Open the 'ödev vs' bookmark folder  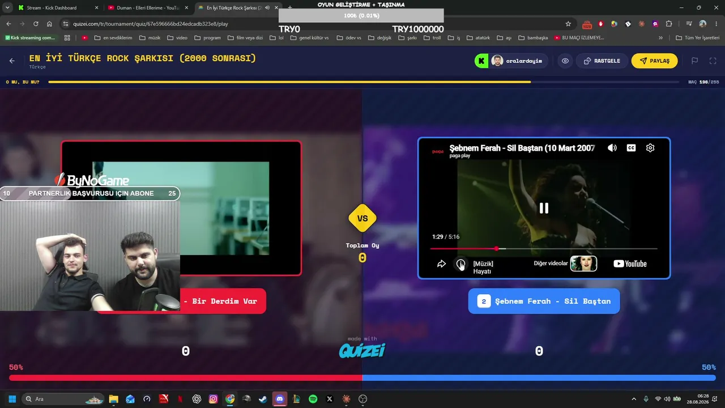[x=348, y=38]
